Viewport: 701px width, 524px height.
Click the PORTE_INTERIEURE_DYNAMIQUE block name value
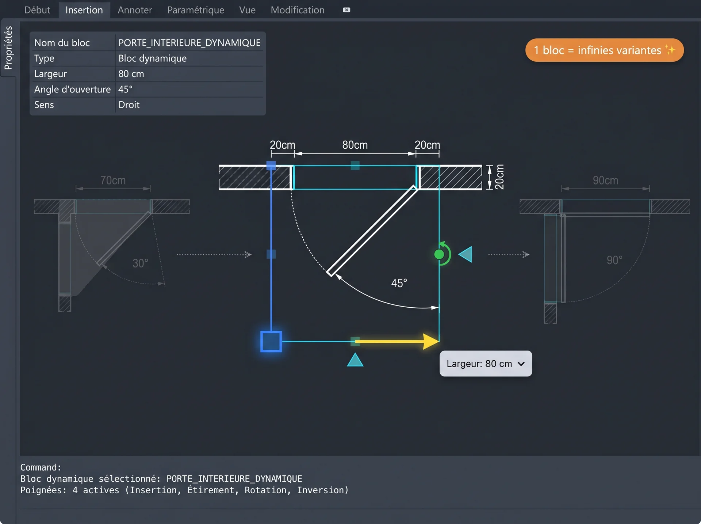tap(189, 43)
